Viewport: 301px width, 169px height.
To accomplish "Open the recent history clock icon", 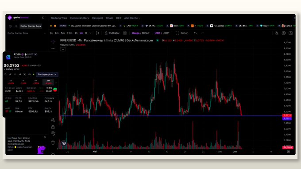I will click(10, 26).
